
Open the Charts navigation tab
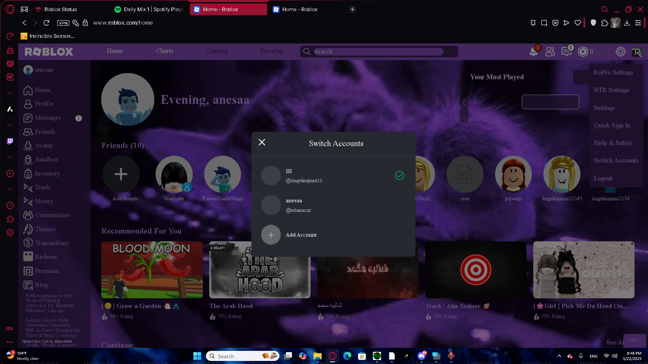coord(165,51)
